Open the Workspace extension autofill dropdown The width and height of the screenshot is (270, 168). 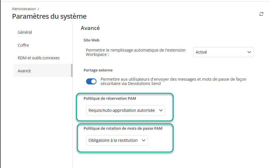click(223, 52)
